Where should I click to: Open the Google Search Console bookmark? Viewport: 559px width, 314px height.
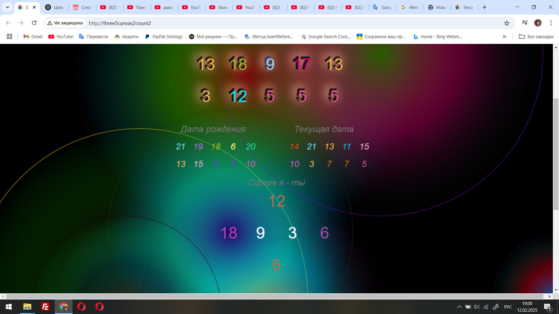tap(326, 36)
